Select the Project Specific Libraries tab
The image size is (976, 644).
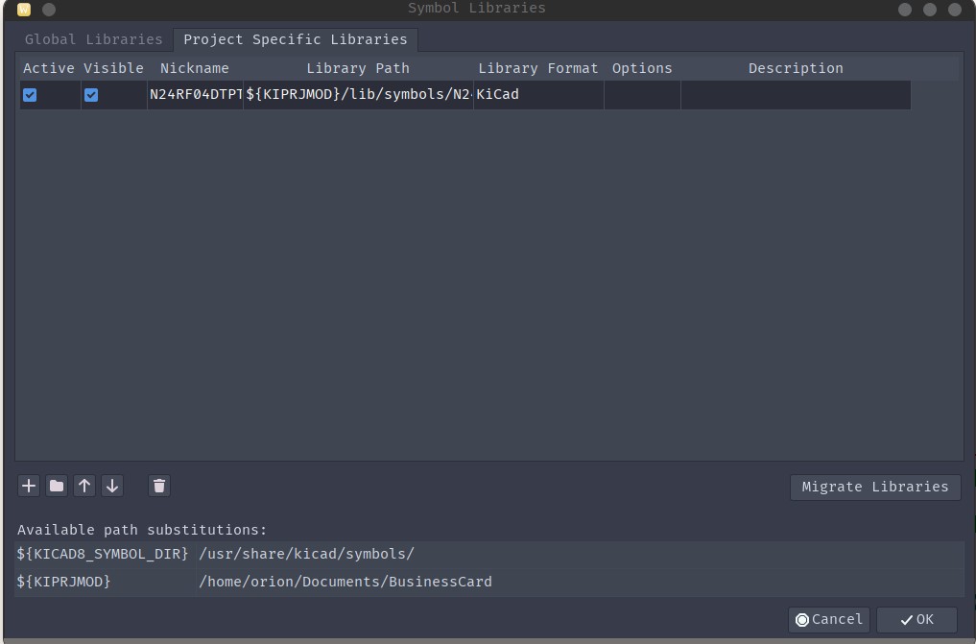point(295,39)
